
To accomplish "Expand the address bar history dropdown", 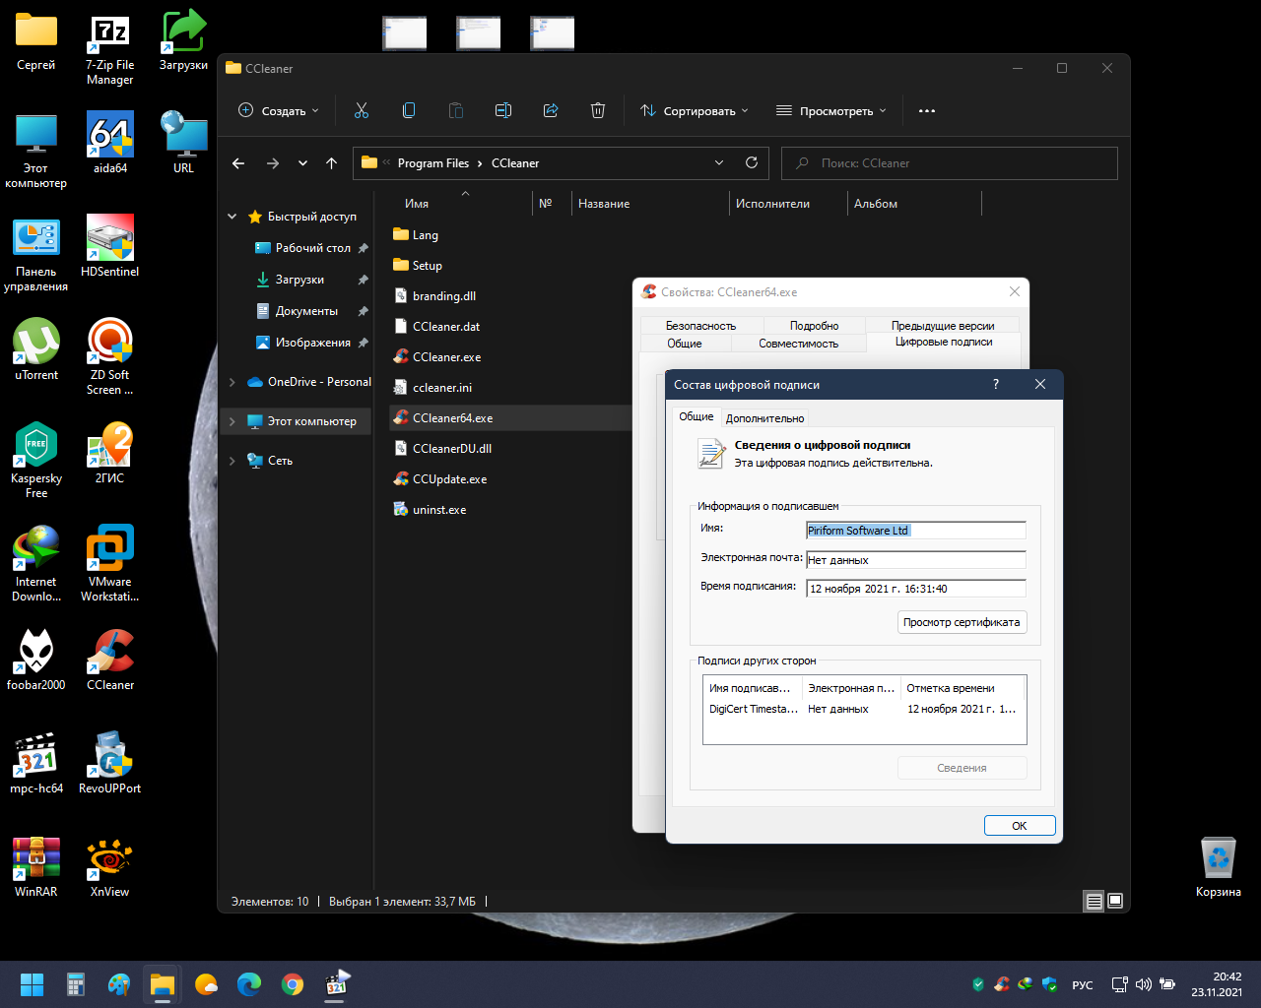I will pyautogui.click(x=719, y=162).
